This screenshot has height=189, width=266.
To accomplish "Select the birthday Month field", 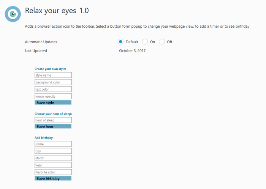I will 53,158.
